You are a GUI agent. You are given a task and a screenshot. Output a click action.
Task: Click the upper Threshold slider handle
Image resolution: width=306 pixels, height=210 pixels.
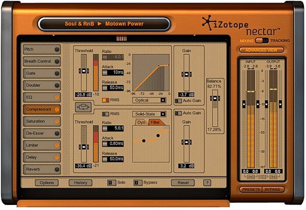pos(84,71)
